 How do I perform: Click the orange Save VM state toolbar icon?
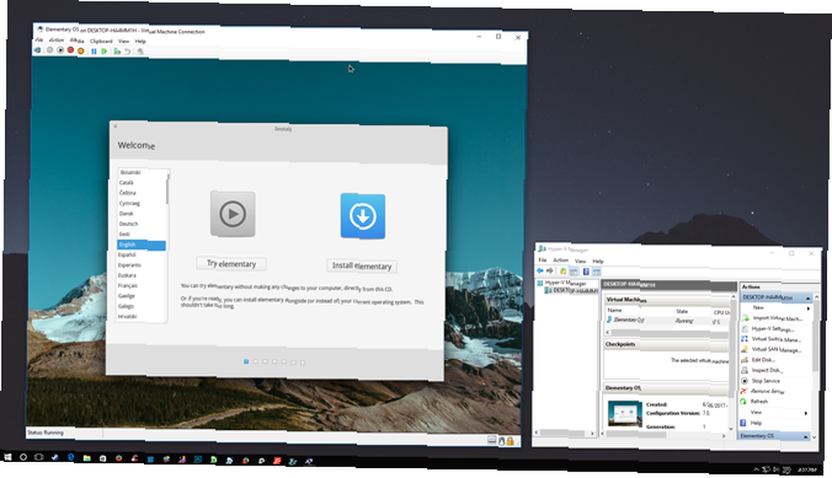[x=81, y=51]
